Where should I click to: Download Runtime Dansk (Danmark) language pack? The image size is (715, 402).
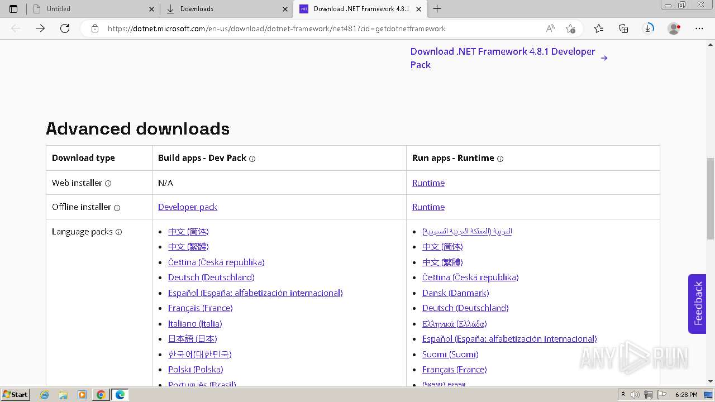(456, 293)
